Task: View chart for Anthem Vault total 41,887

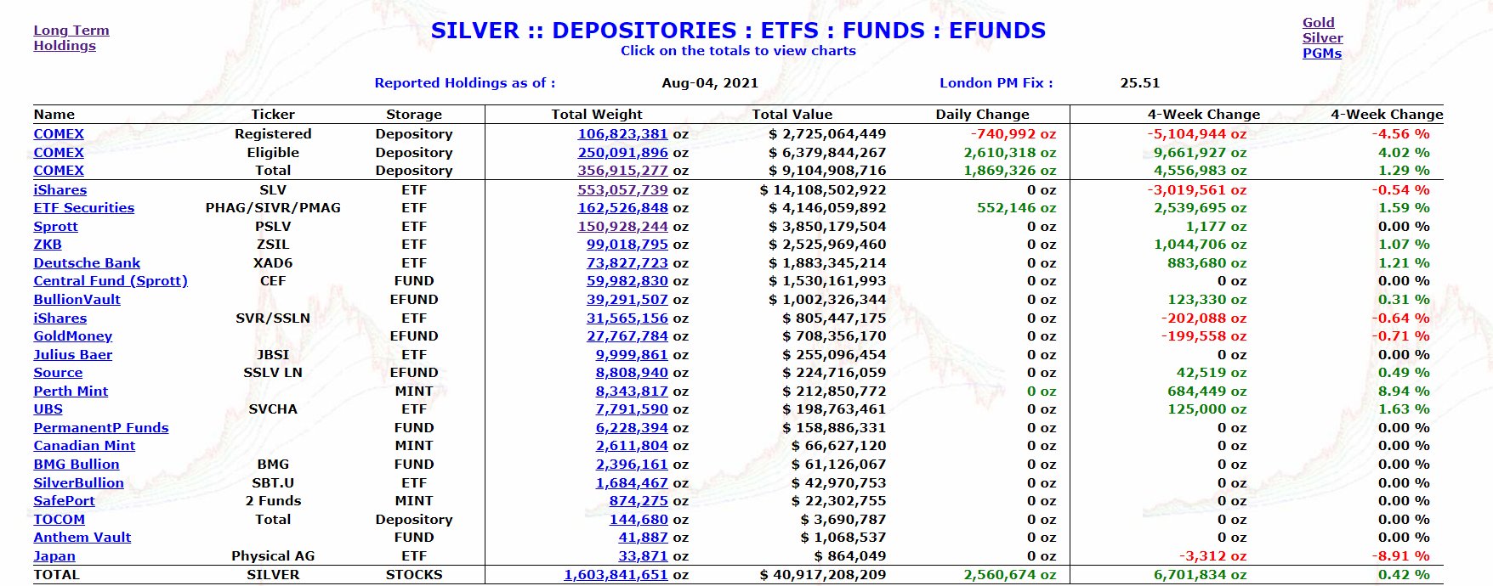Action: (x=643, y=538)
